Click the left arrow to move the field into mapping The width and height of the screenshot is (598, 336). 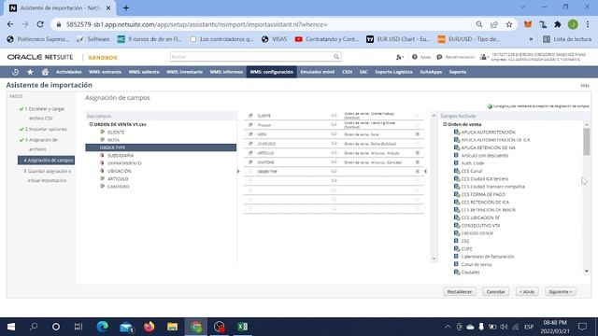point(425,172)
